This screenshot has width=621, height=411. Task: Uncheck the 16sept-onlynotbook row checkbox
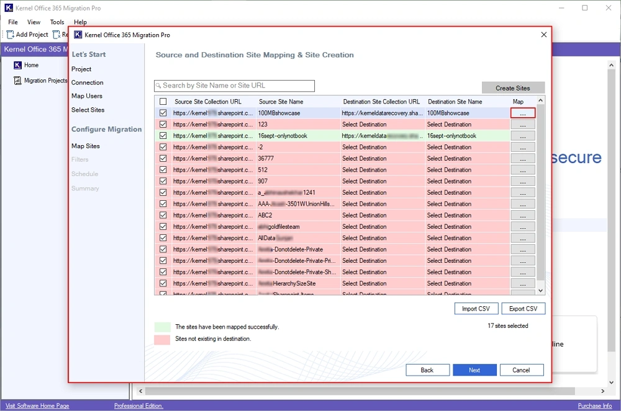click(x=163, y=136)
